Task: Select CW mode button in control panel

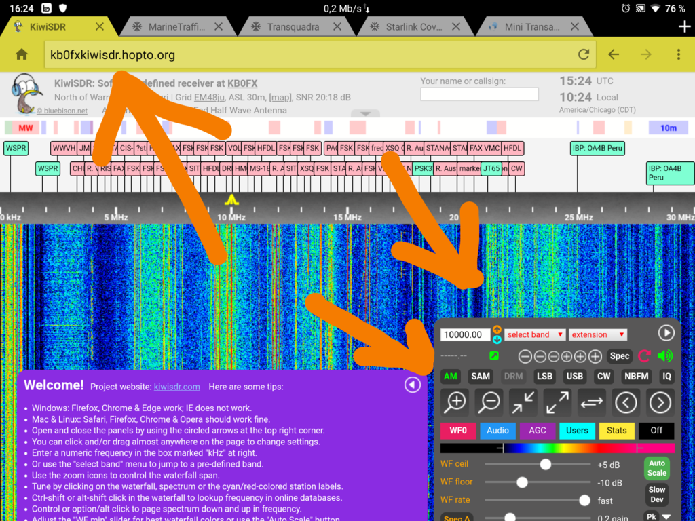Action: (603, 376)
